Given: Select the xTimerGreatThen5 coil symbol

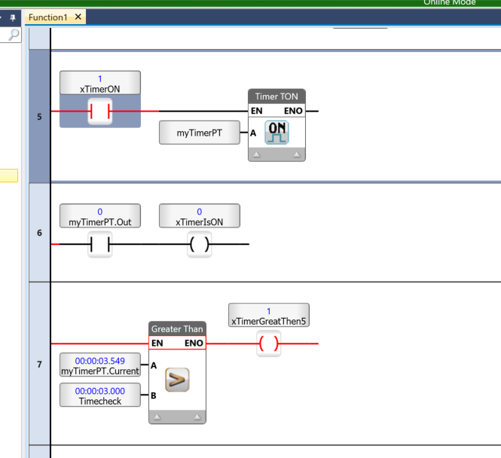Looking at the screenshot, I should pyautogui.click(x=269, y=344).
